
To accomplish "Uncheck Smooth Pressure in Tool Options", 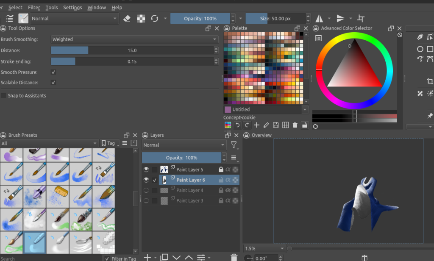I will pos(53,72).
